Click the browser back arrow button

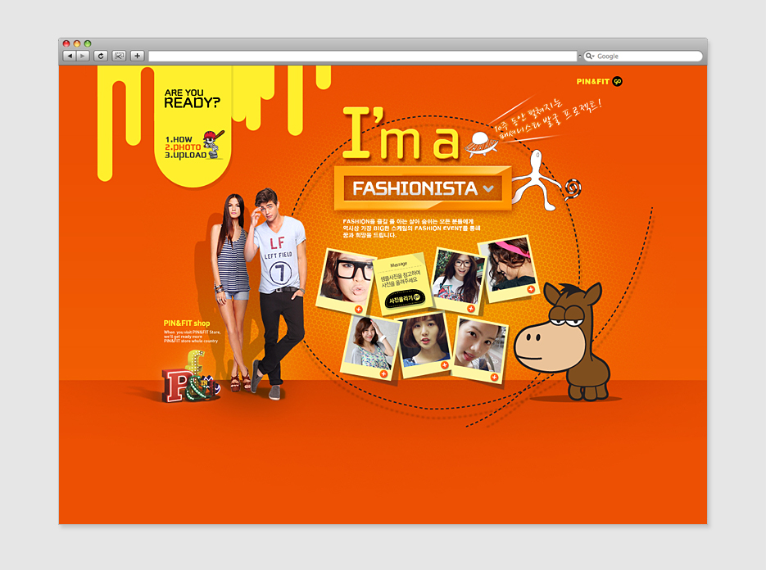tap(70, 56)
